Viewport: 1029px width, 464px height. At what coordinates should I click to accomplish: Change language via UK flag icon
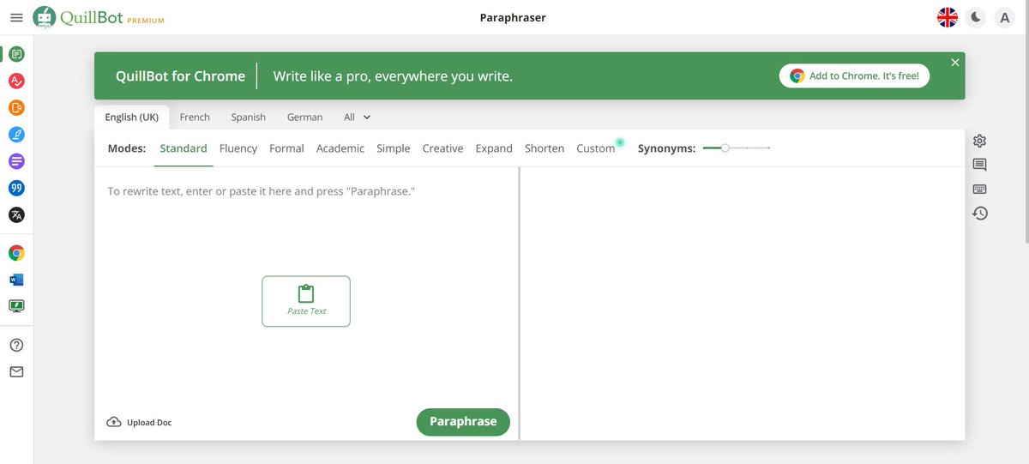tap(947, 17)
